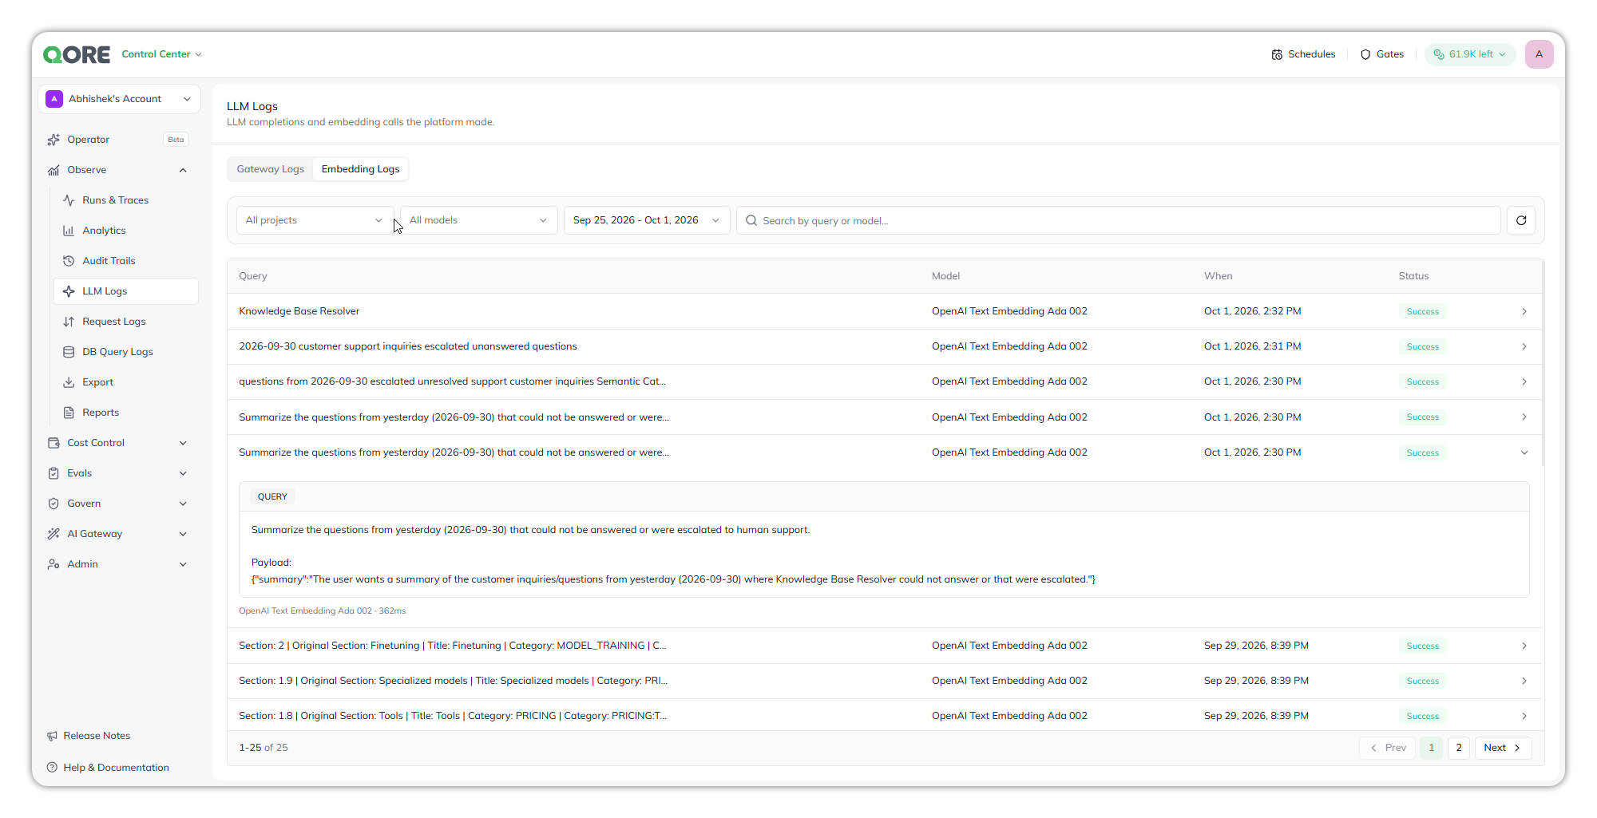Open Operator from the sidebar
This screenshot has width=1597, height=818.
[118, 140]
